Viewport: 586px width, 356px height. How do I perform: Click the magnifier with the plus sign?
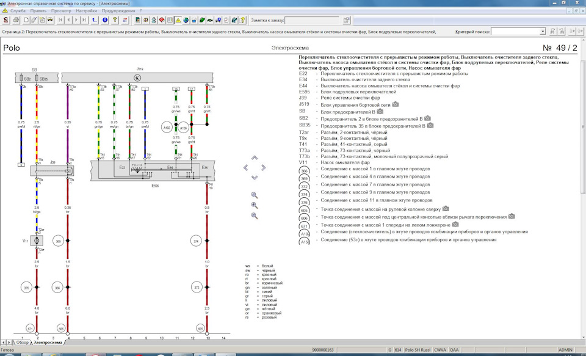[x=255, y=205]
